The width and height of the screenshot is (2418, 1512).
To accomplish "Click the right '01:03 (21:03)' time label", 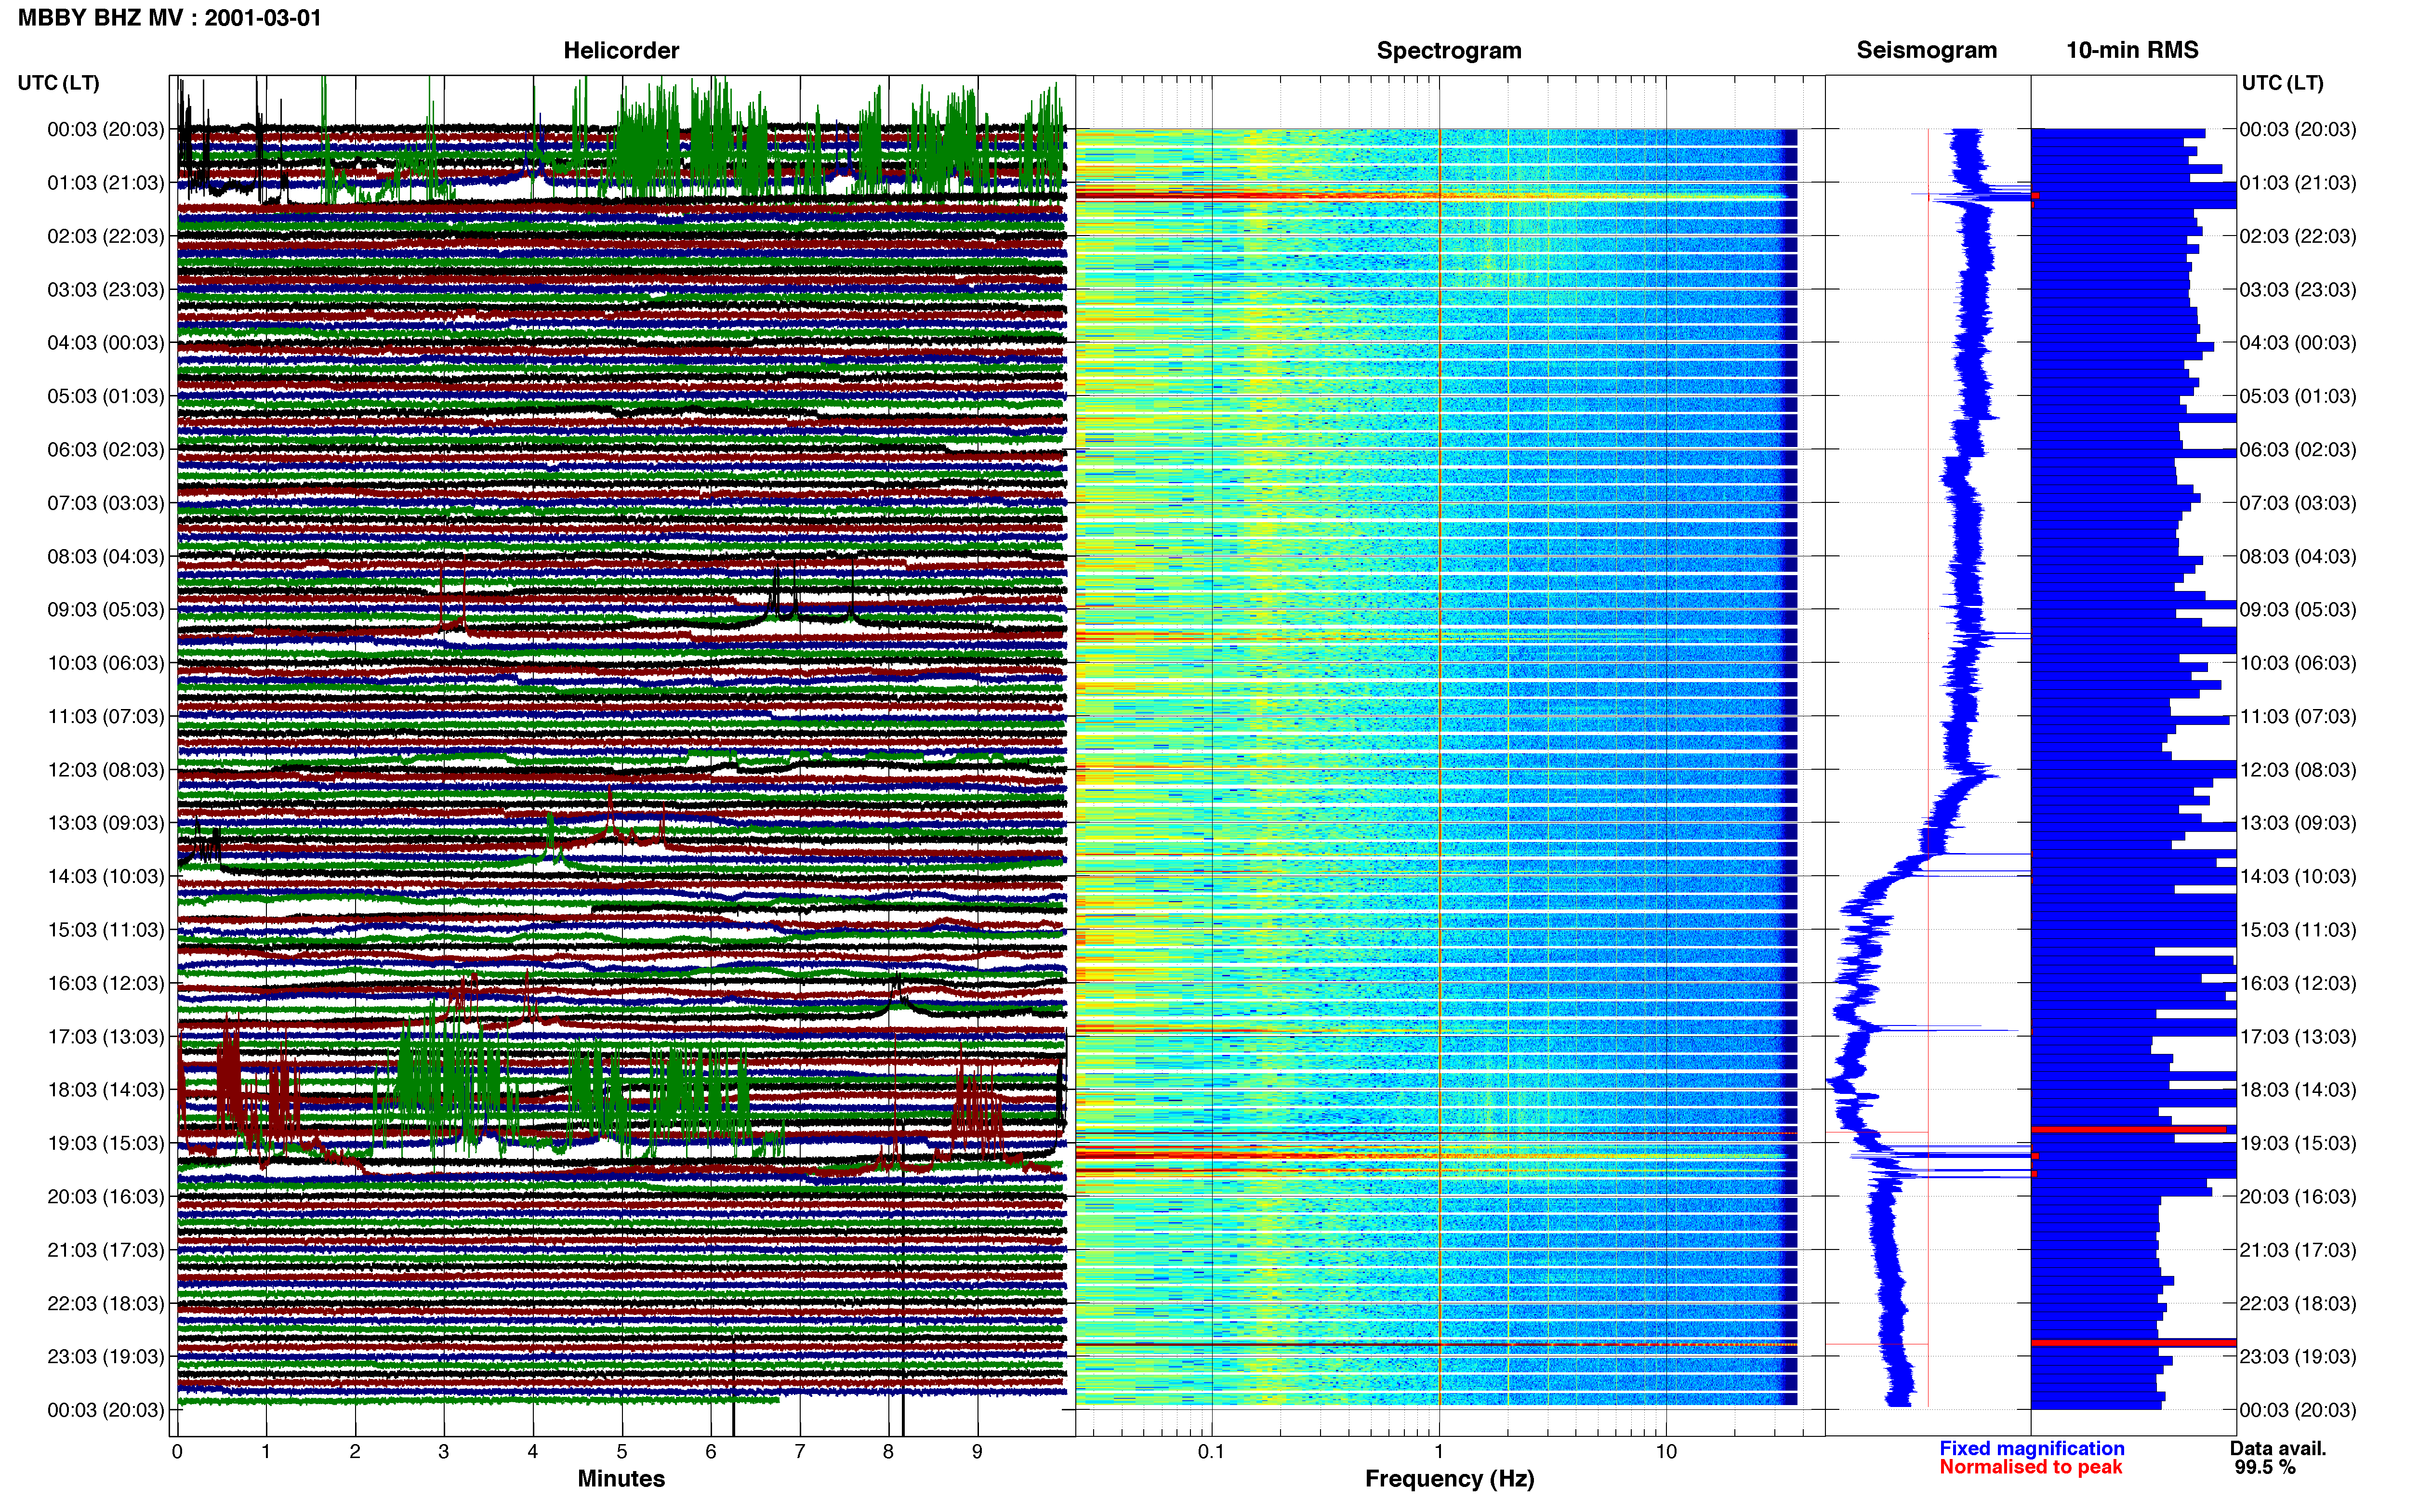I will (x=2298, y=183).
